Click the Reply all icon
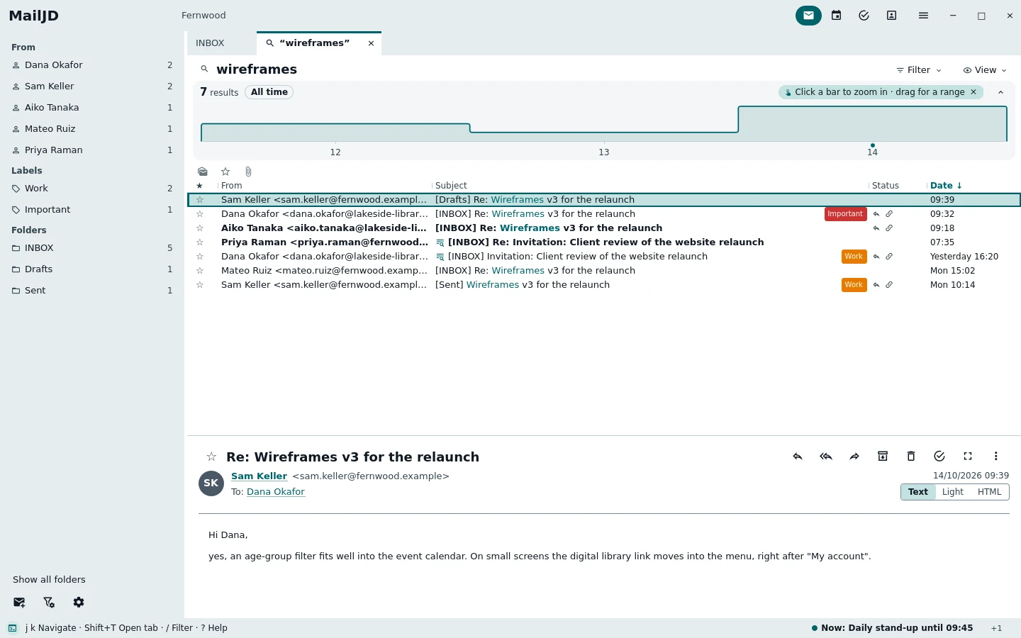This screenshot has width=1021, height=638. pyautogui.click(x=826, y=457)
